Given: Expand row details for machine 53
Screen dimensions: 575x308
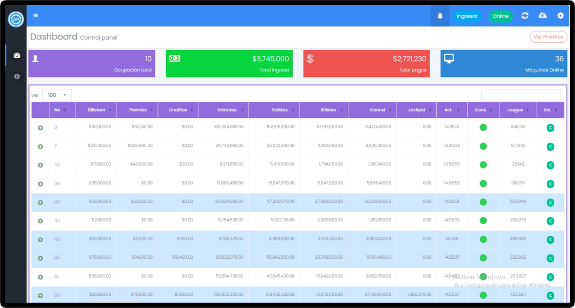Looking at the screenshot, I should [x=40, y=295].
